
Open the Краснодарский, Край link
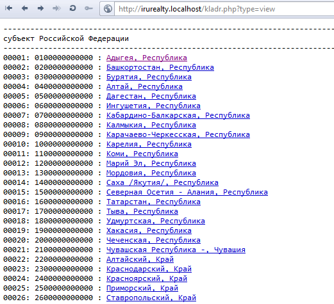pos(149,269)
